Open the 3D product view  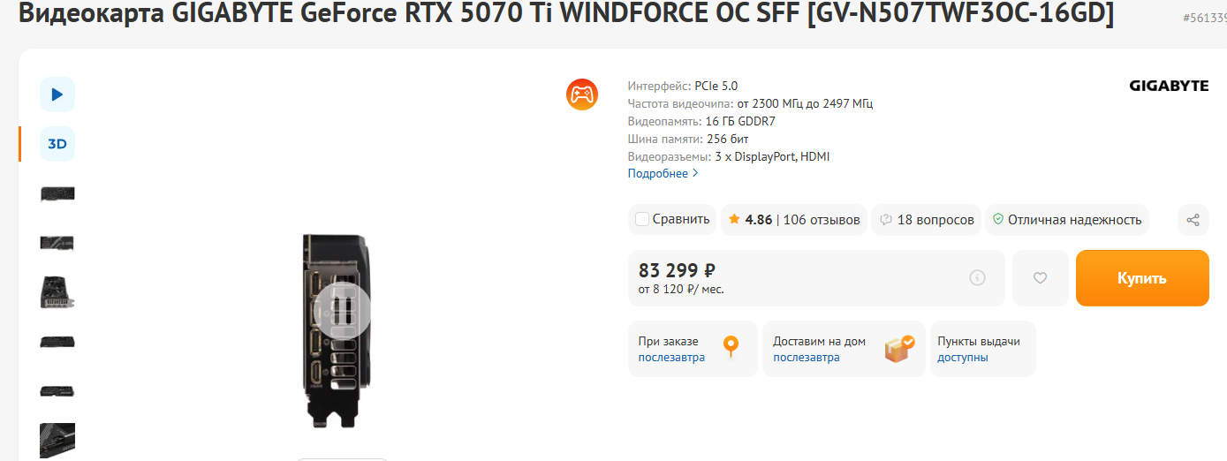point(57,144)
